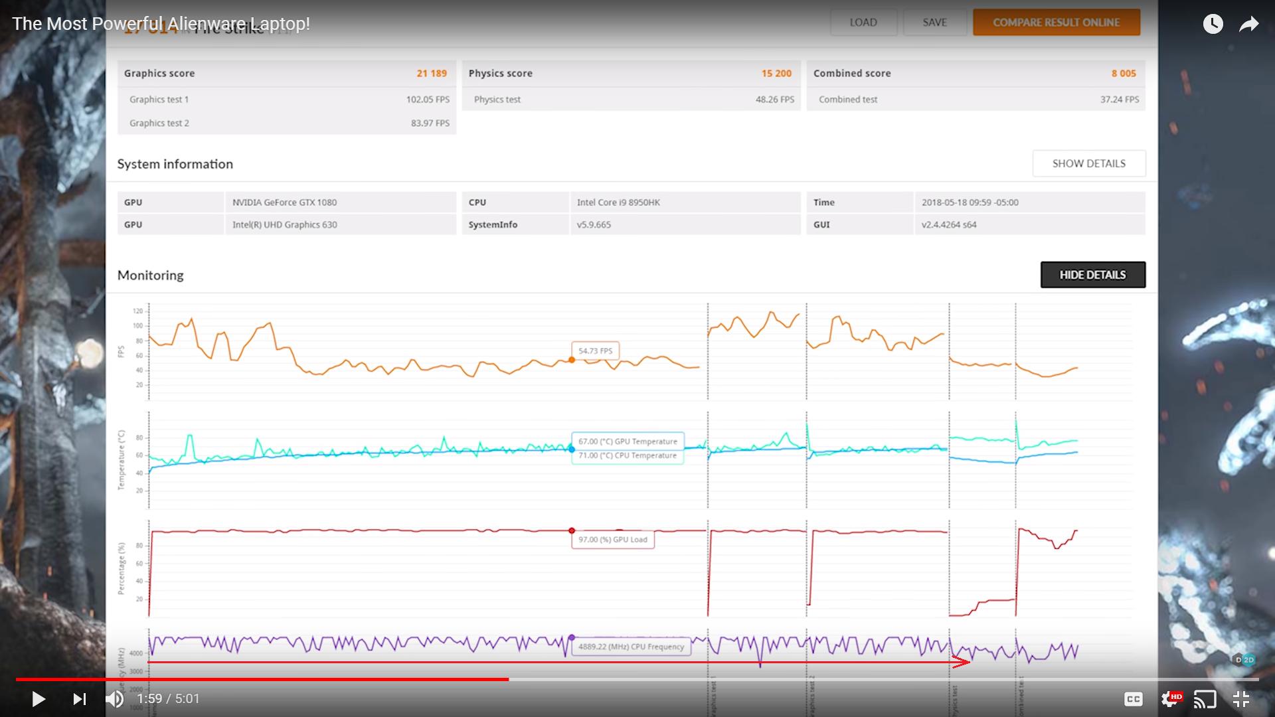Click the 54.73 FPS chart marker

[572, 360]
